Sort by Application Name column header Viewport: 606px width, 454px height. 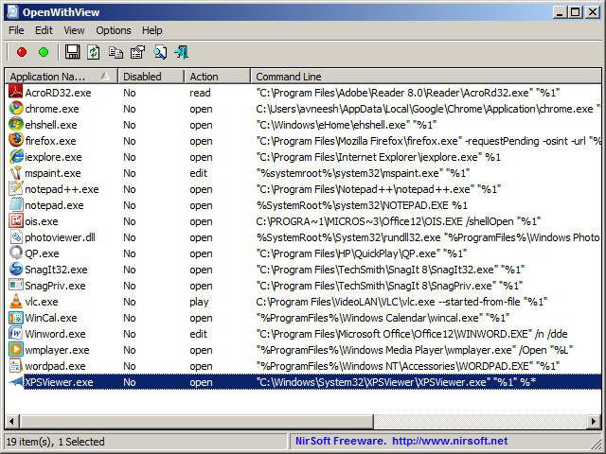(x=61, y=77)
